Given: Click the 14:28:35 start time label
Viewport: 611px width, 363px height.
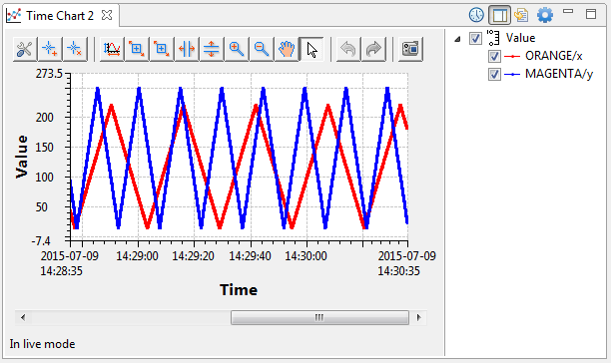Looking at the screenshot, I should tap(61, 271).
